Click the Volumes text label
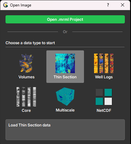The height and width of the screenshot is (144, 131). [27, 77]
